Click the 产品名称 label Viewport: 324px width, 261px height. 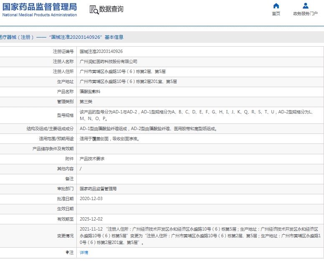coord(65,92)
